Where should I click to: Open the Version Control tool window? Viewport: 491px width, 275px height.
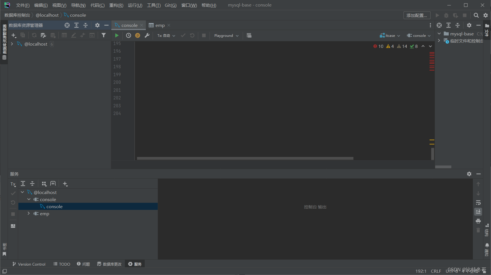click(29, 264)
